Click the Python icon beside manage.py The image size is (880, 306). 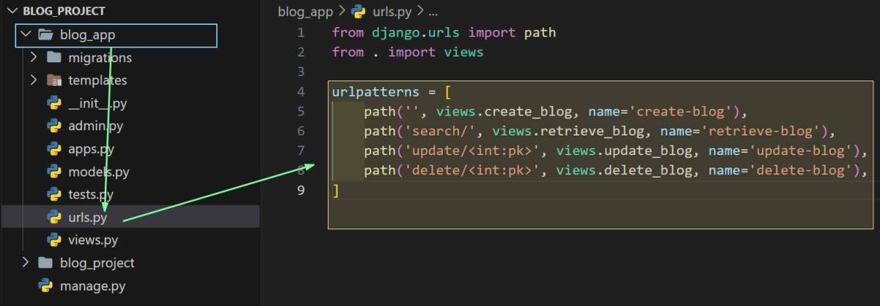45,285
